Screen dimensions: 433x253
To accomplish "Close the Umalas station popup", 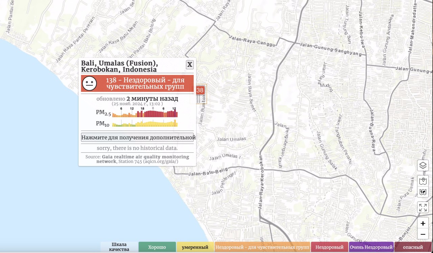I will click(x=190, y=65).
